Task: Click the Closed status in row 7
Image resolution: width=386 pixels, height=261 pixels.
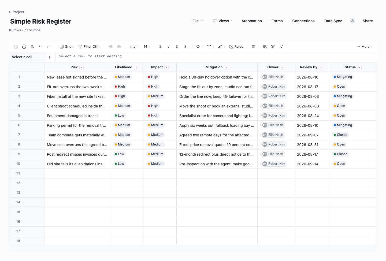Action: [x=340, y=135]
